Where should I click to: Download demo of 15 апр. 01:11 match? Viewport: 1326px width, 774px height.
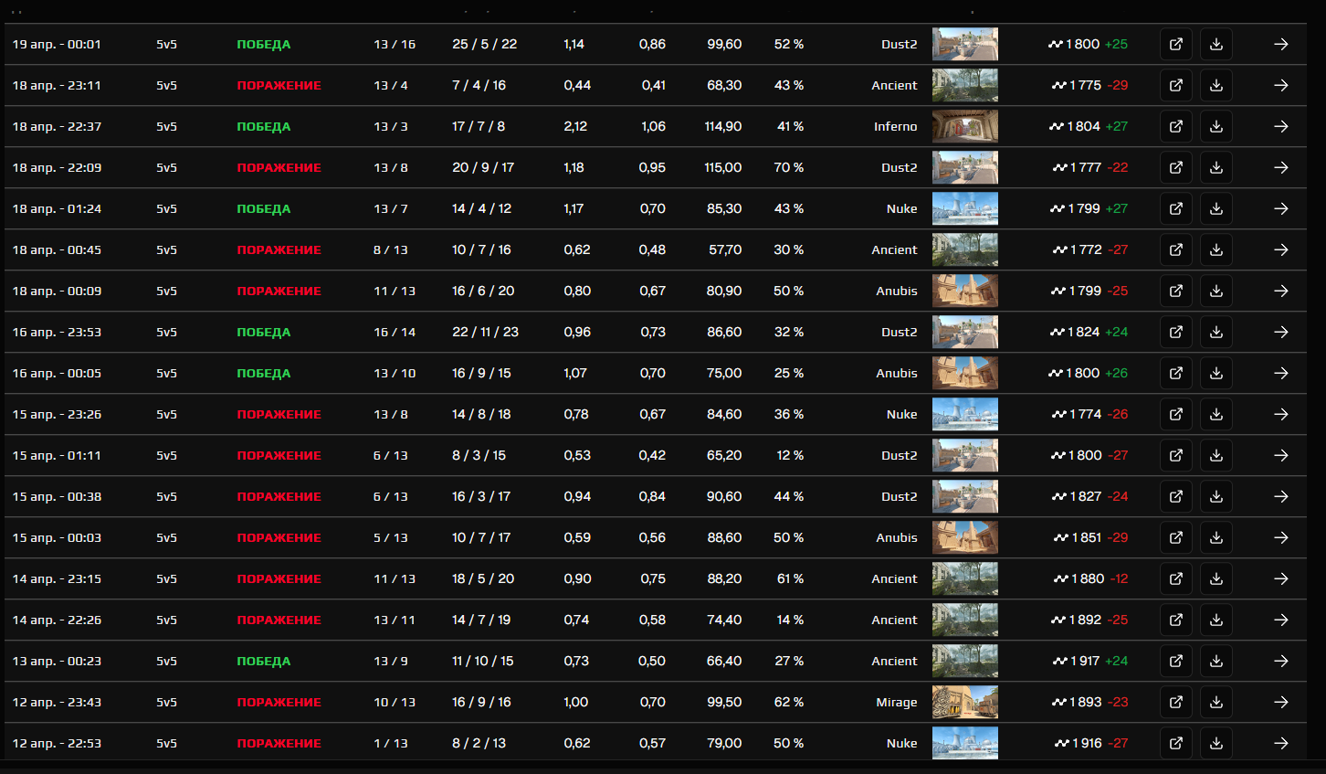pos(1216,455)
